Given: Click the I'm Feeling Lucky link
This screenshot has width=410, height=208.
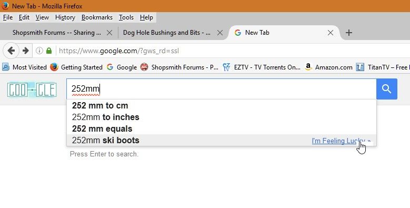Looking at the screenshot, I should click(341, 141).
